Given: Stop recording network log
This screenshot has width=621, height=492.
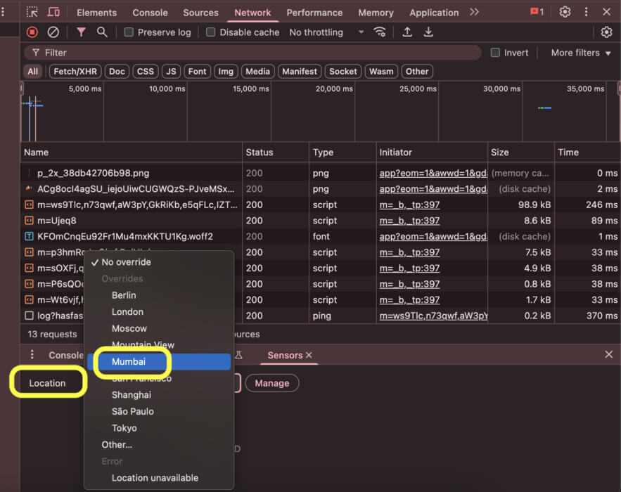Looking at the screenshot, I should point(32,32).
